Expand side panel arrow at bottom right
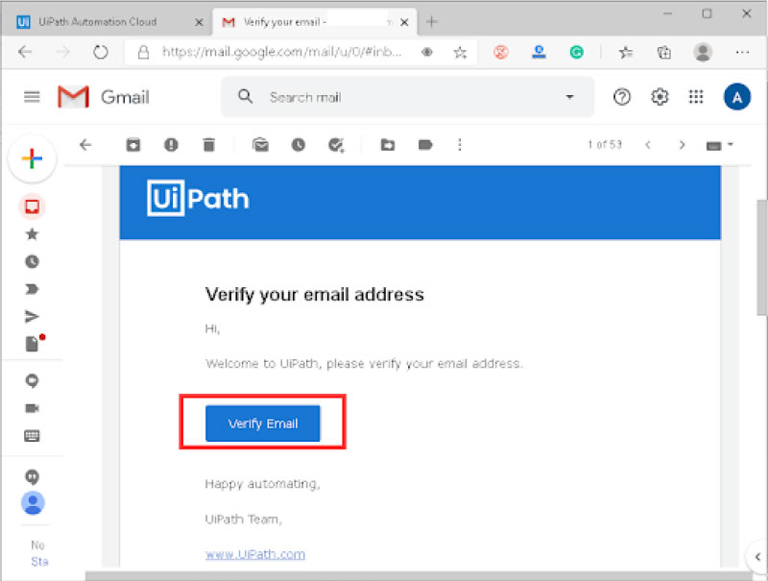Viewport: 768px width, 581px height. click(x=757, y=556)
